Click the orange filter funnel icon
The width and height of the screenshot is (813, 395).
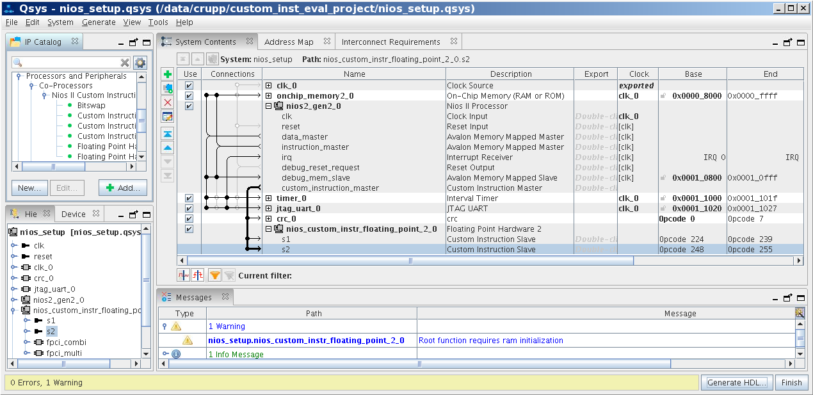(x=215, y=275)
